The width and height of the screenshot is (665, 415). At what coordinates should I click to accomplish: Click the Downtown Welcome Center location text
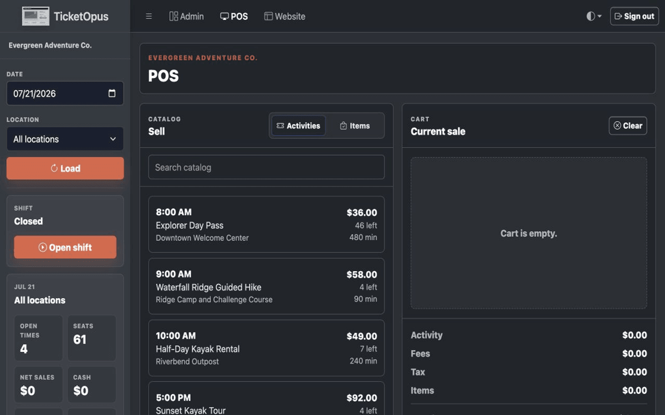tap(202, 238)
